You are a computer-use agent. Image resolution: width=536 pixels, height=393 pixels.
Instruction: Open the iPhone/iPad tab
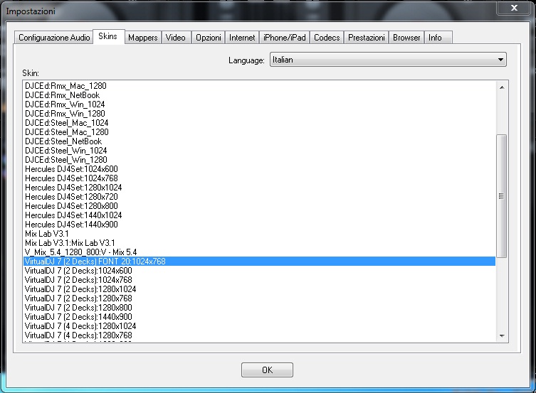[x=285, y=38]
